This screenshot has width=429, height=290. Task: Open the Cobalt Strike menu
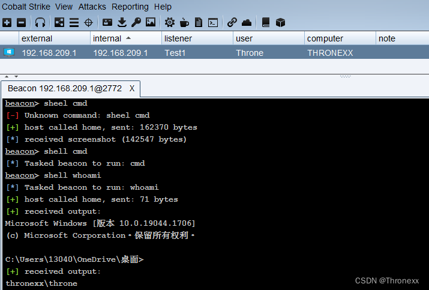click(x=26, y=7)
